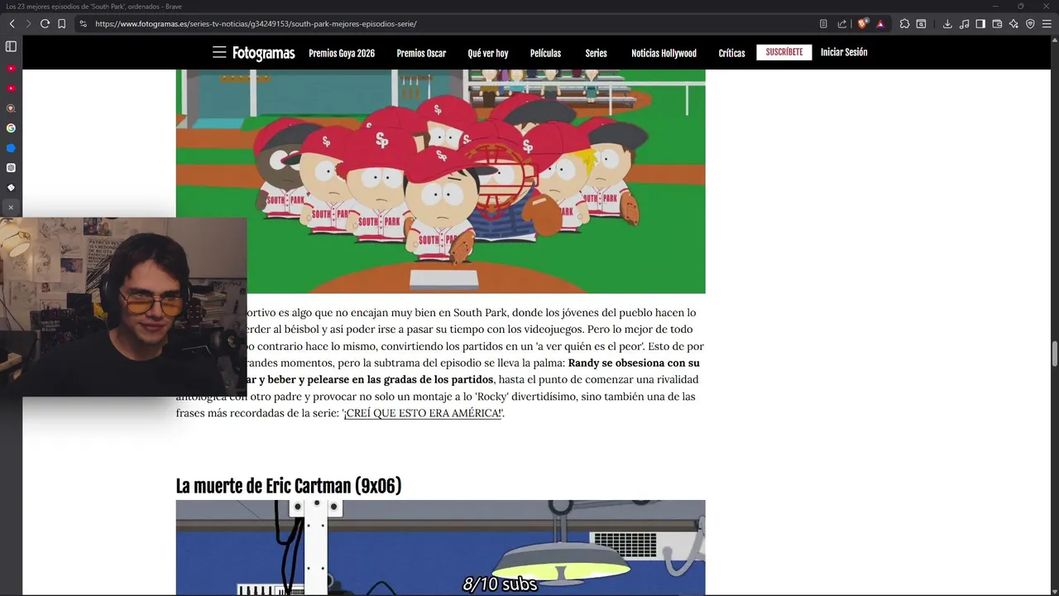
Task: Go to Qué ver hoy
Action: click(488, 53)
